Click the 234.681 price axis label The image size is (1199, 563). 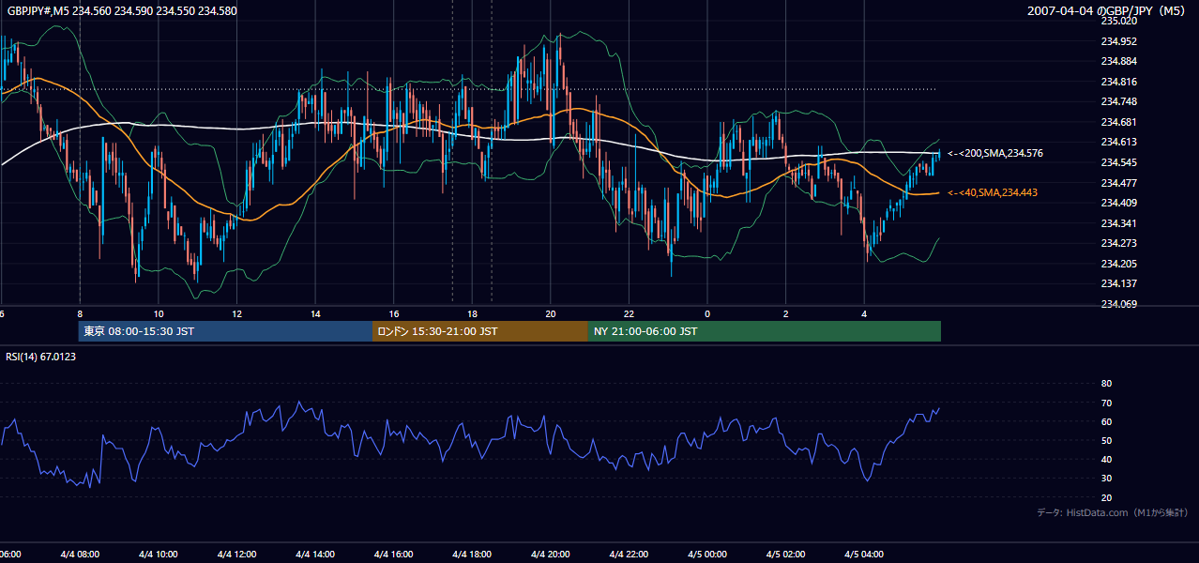(x=1119, y=122)
